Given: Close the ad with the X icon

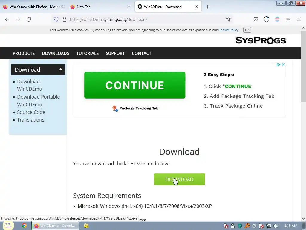Looking at the screenshot, I should pyautogui.click(x=283, y=65).
